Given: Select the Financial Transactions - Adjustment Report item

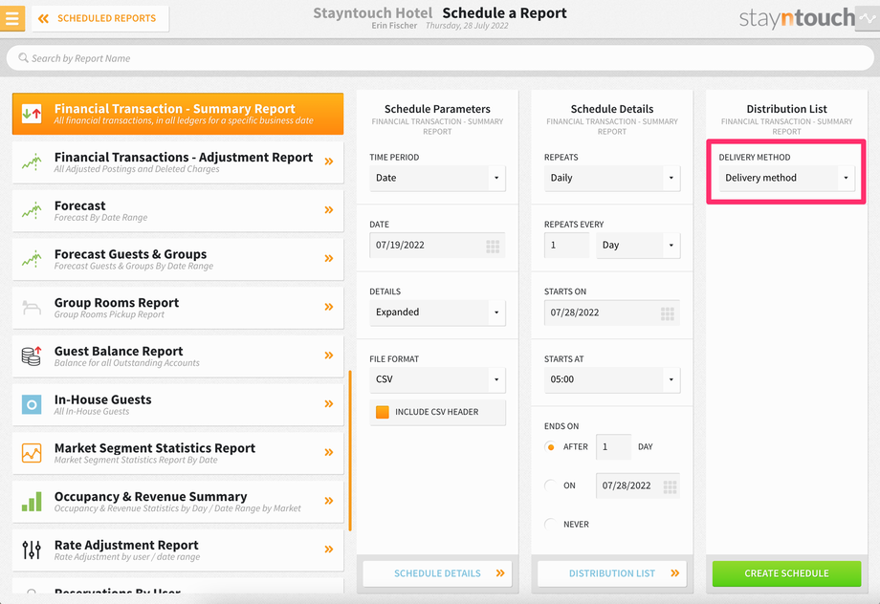Looking at the screenshot, I should click(178, 162).
